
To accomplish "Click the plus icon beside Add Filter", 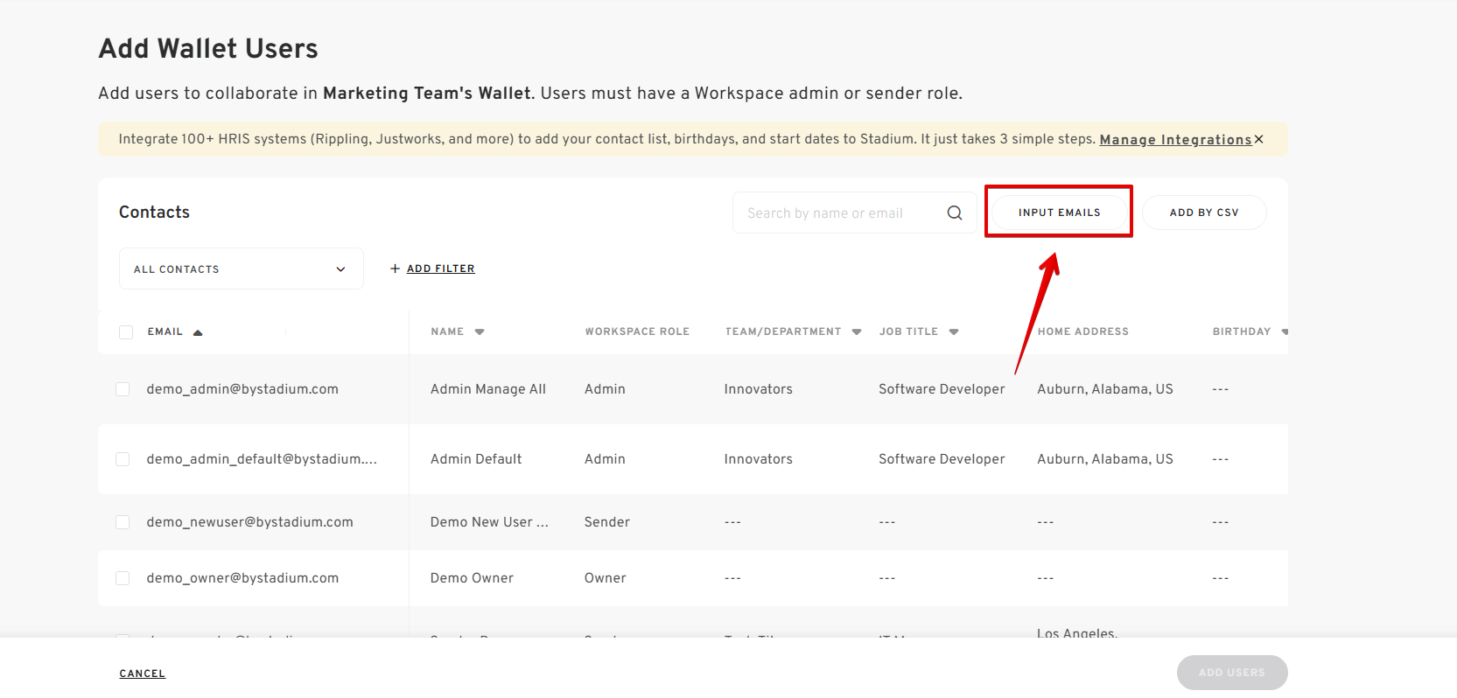I will pos(395,269).
